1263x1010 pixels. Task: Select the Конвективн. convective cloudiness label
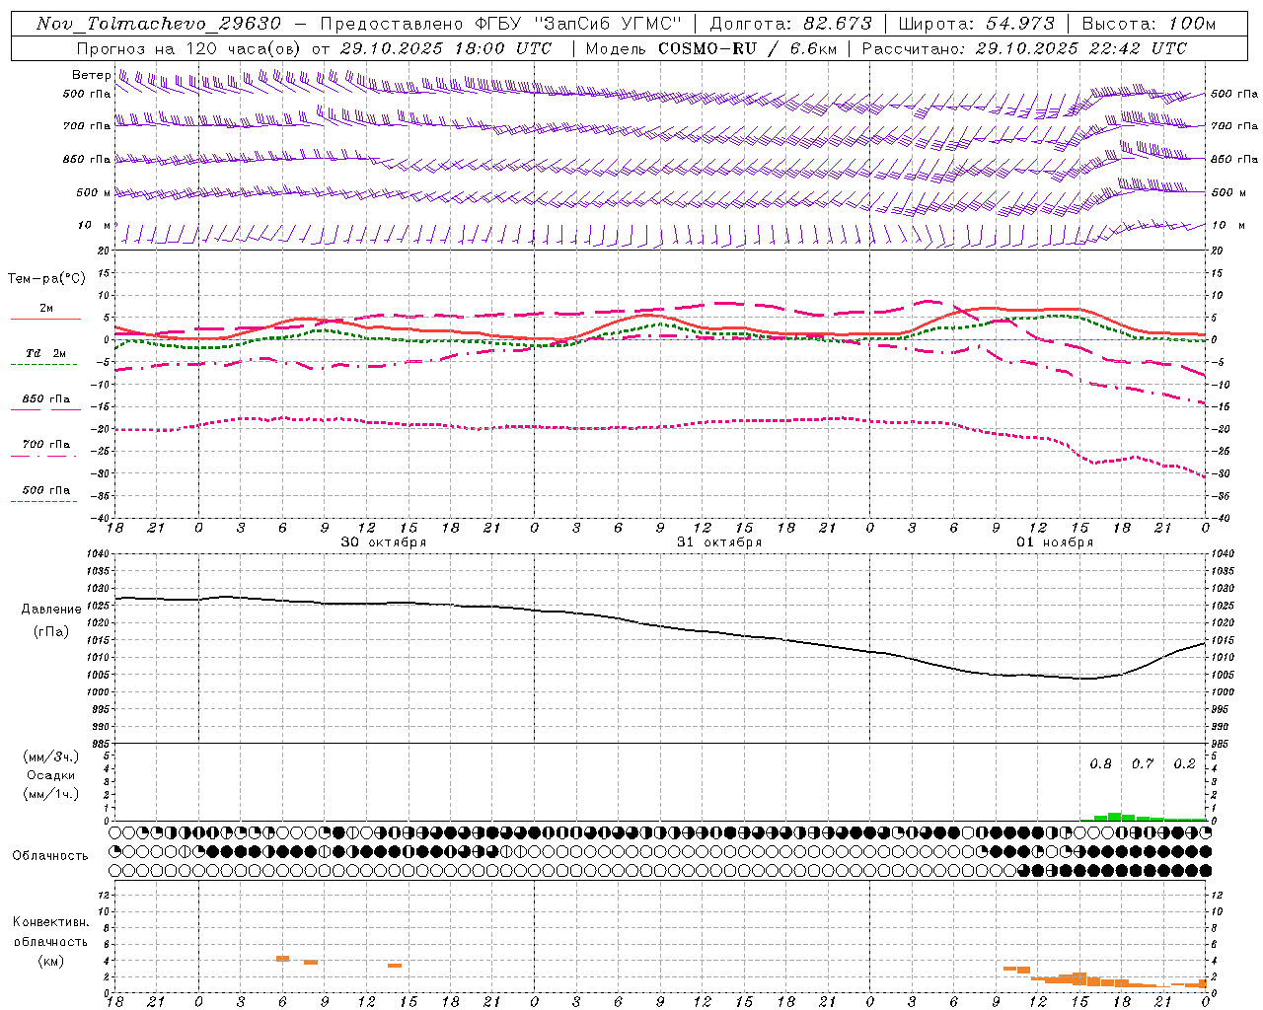pyautogui.click(x=51, y=922)
